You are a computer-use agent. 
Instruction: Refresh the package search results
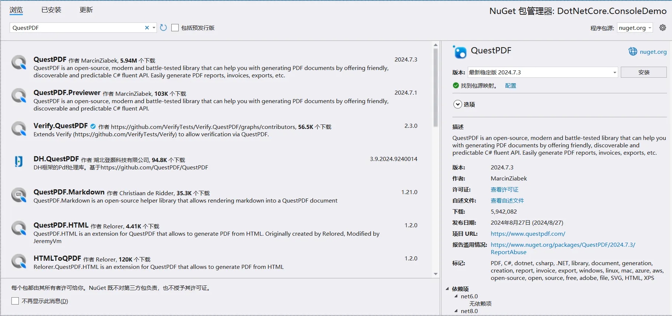coord(164,28)
